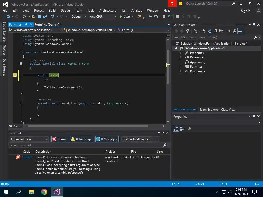
Task: Toggle the Preview Selected Items button
Action: [240, 31]
